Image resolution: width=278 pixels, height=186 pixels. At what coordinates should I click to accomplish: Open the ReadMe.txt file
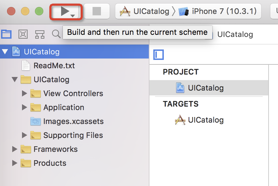54,65
